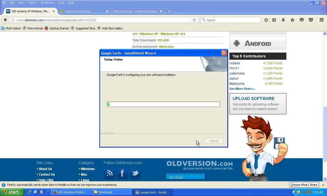This screenshot has height=196, width=327.
Task: Close the InstallShield Wizard dialog
Action: click(x=224, y=53)
